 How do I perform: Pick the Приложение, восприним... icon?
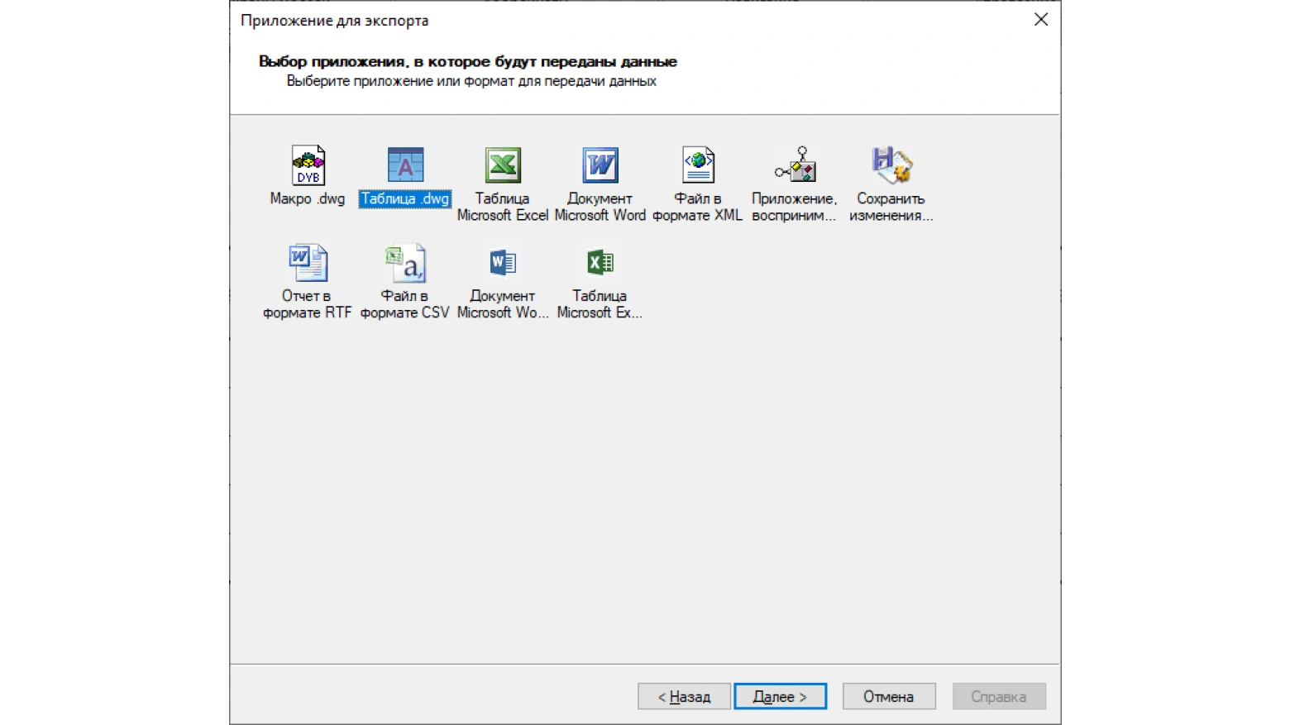click(x=795, y=165)
